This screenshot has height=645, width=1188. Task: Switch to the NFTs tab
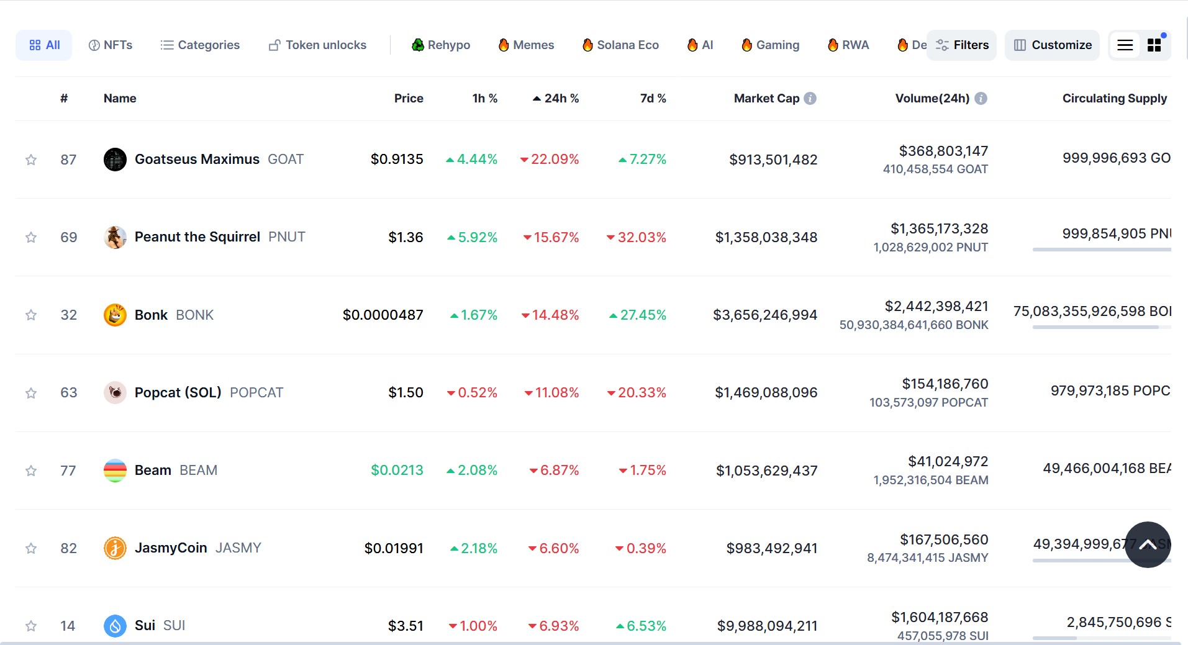(x=111, y=45)
